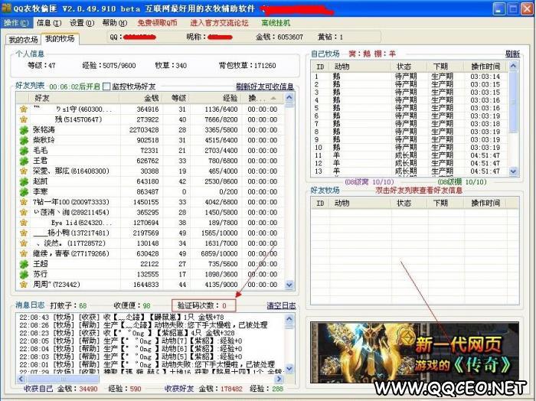Click the own pasture list scrollbar thumb
536x401 pixels.
pos(513,102)
